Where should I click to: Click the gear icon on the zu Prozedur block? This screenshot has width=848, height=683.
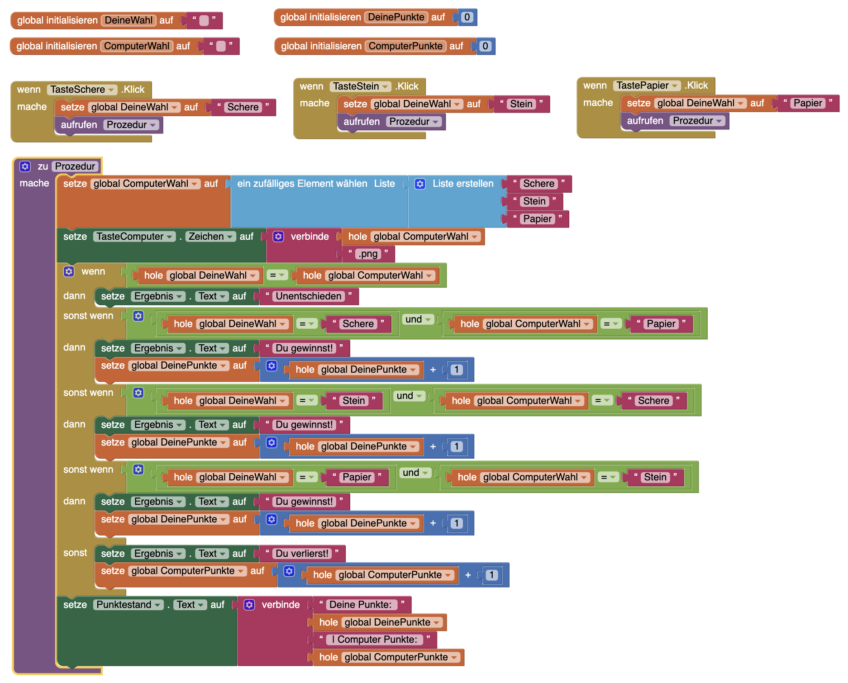[x=25, y=166]
